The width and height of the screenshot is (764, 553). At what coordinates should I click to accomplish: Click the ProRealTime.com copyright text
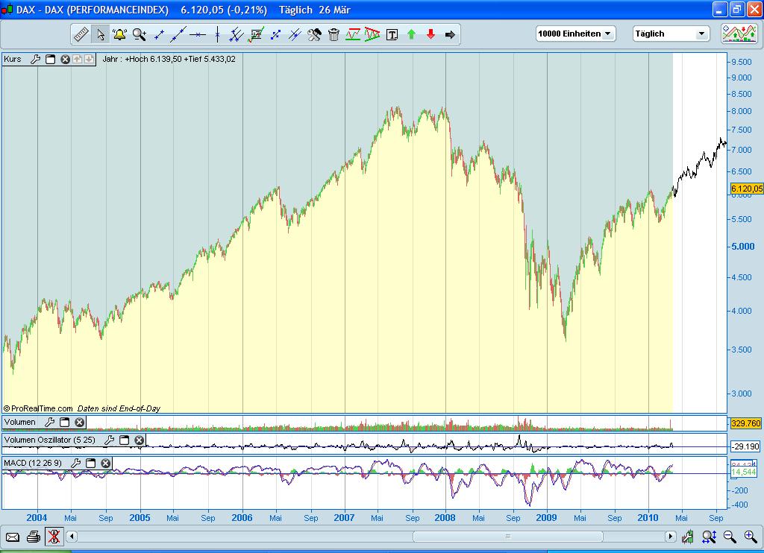pos(38,408)
